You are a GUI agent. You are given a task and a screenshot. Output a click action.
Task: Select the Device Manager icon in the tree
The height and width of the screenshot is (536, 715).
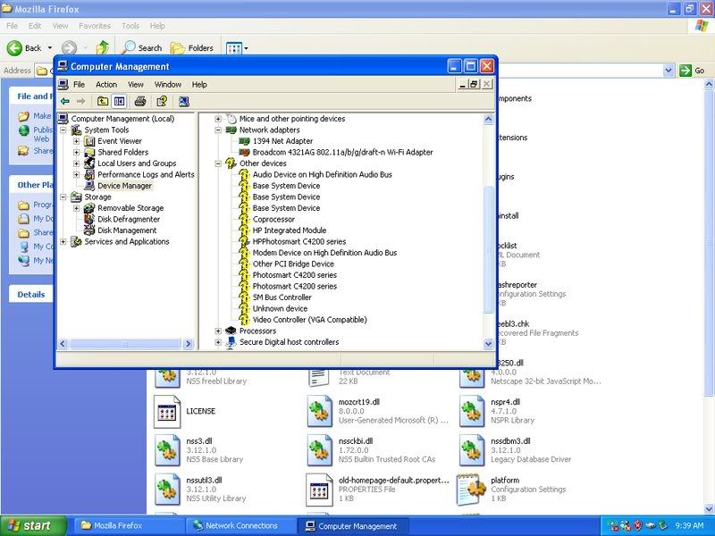pos(89,186)
